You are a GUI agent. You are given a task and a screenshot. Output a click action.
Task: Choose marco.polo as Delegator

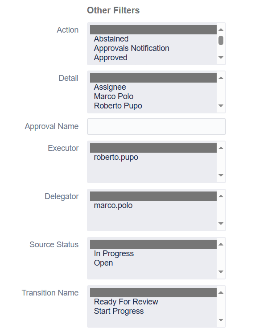tap(113, 205)
